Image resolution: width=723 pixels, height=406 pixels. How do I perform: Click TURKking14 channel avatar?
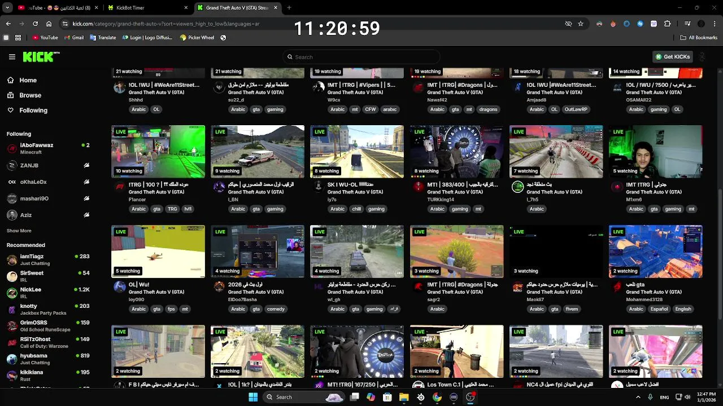[418, 187]
